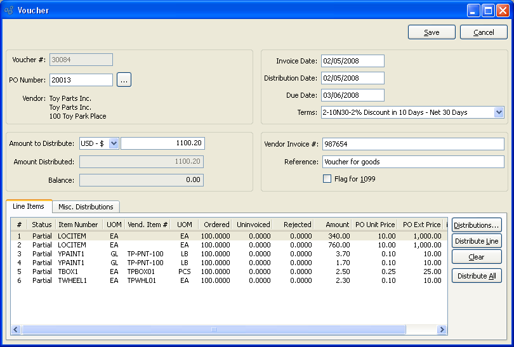Focus the Vendor Invoice # field
Image resolution: width=514 pixels, height=347 pixels.
pyautogui.click(x=412, y=144)
